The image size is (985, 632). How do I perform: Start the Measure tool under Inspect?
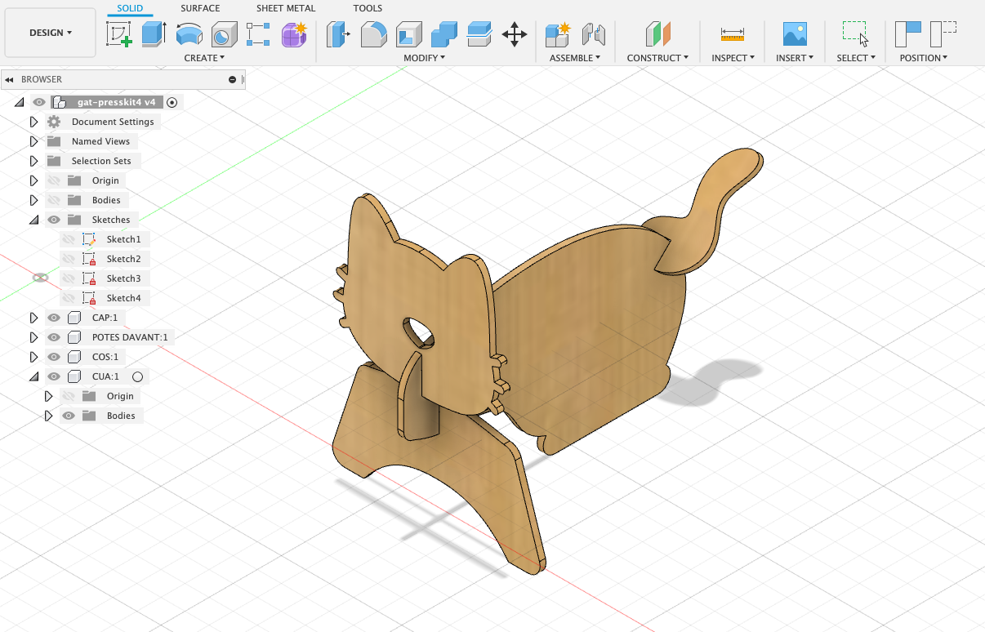coord(731,34)
